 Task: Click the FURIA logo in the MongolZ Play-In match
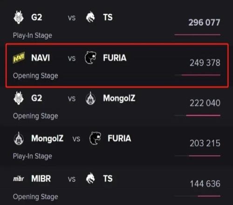(x=95, y=138)
